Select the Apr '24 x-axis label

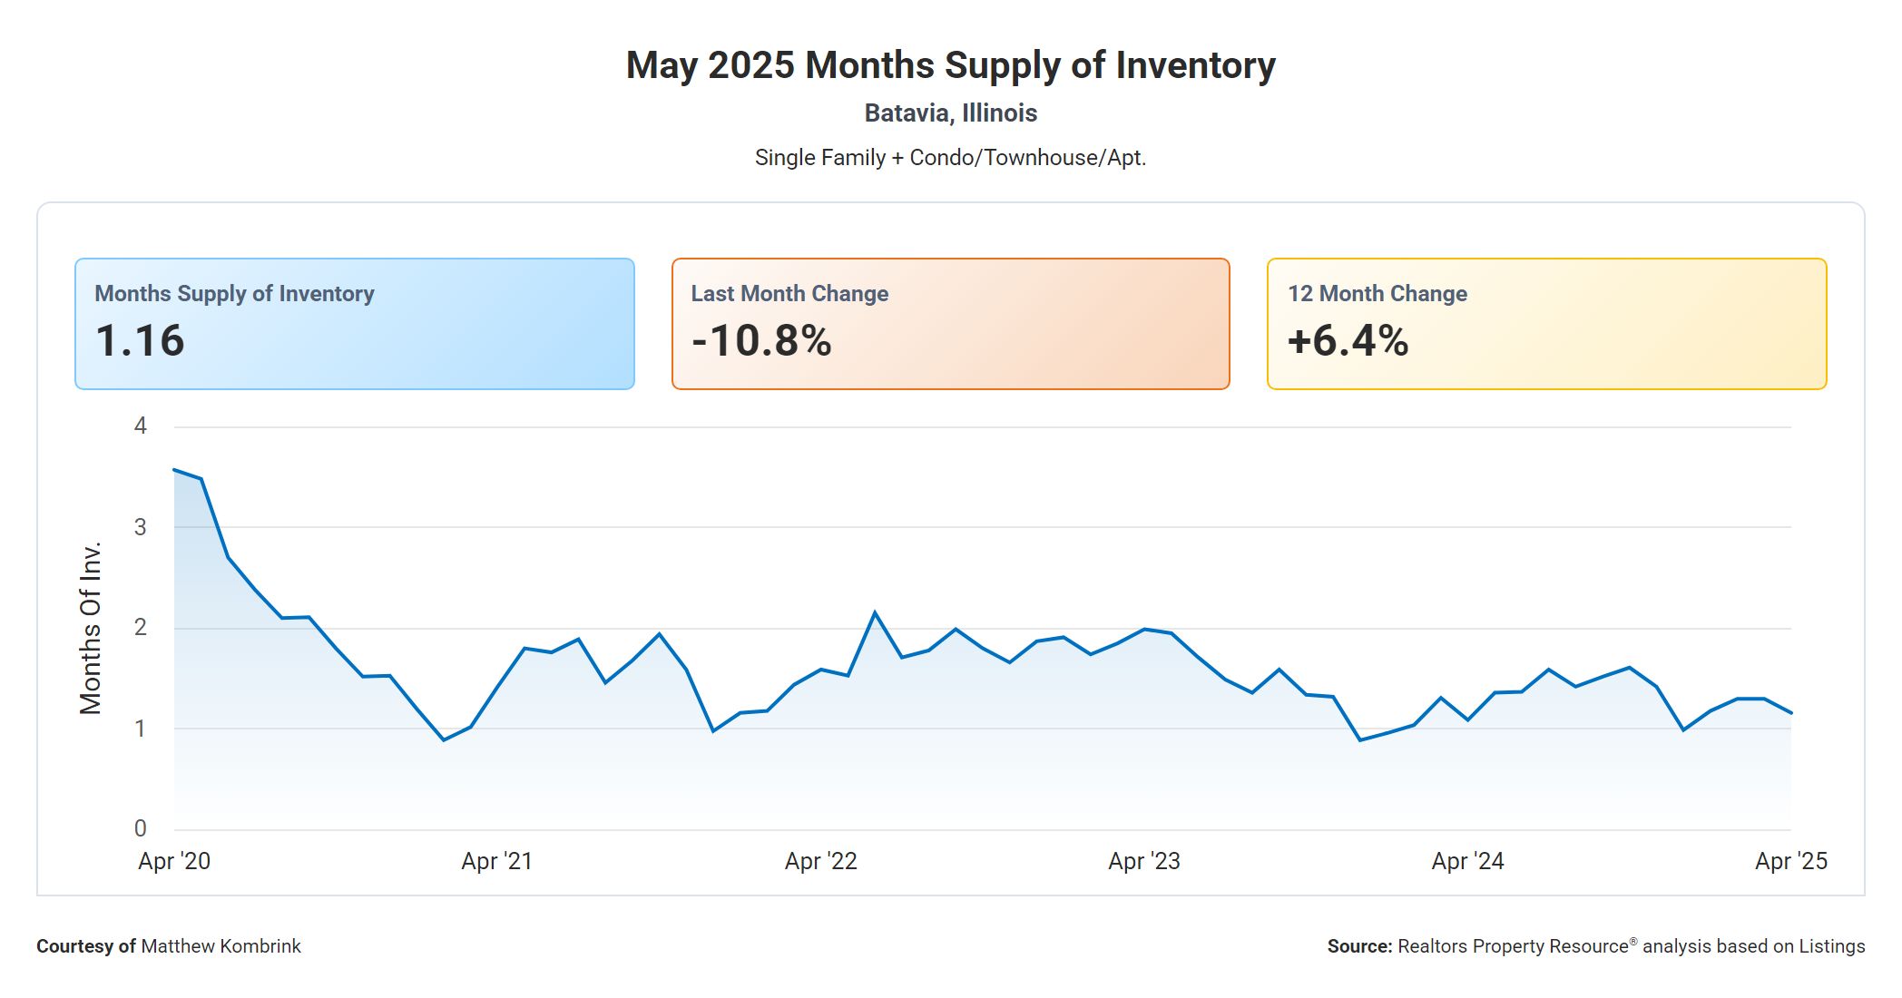pyautogui.click(x=1467, y=861)
